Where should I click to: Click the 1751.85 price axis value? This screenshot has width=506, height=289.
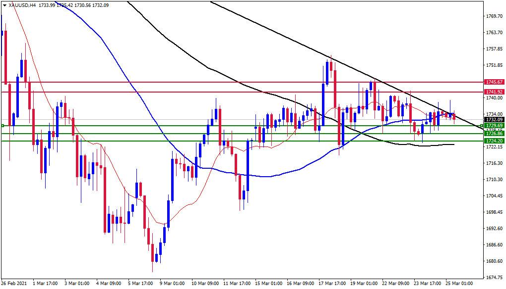pos(495,65)
